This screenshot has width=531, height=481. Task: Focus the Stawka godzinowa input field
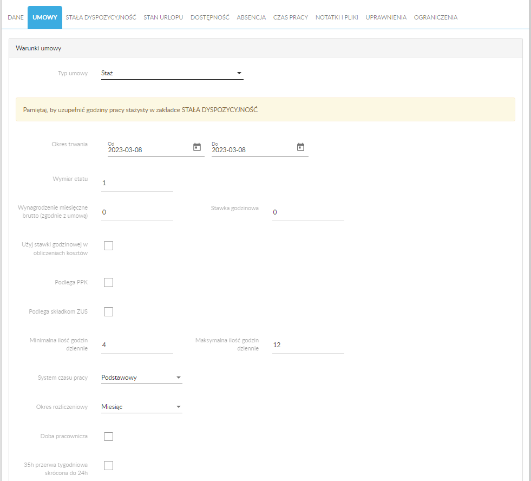(308, 212)
